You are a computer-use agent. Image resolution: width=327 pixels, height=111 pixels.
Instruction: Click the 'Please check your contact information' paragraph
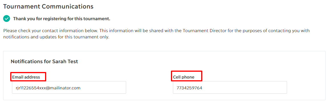coord(156,34)
